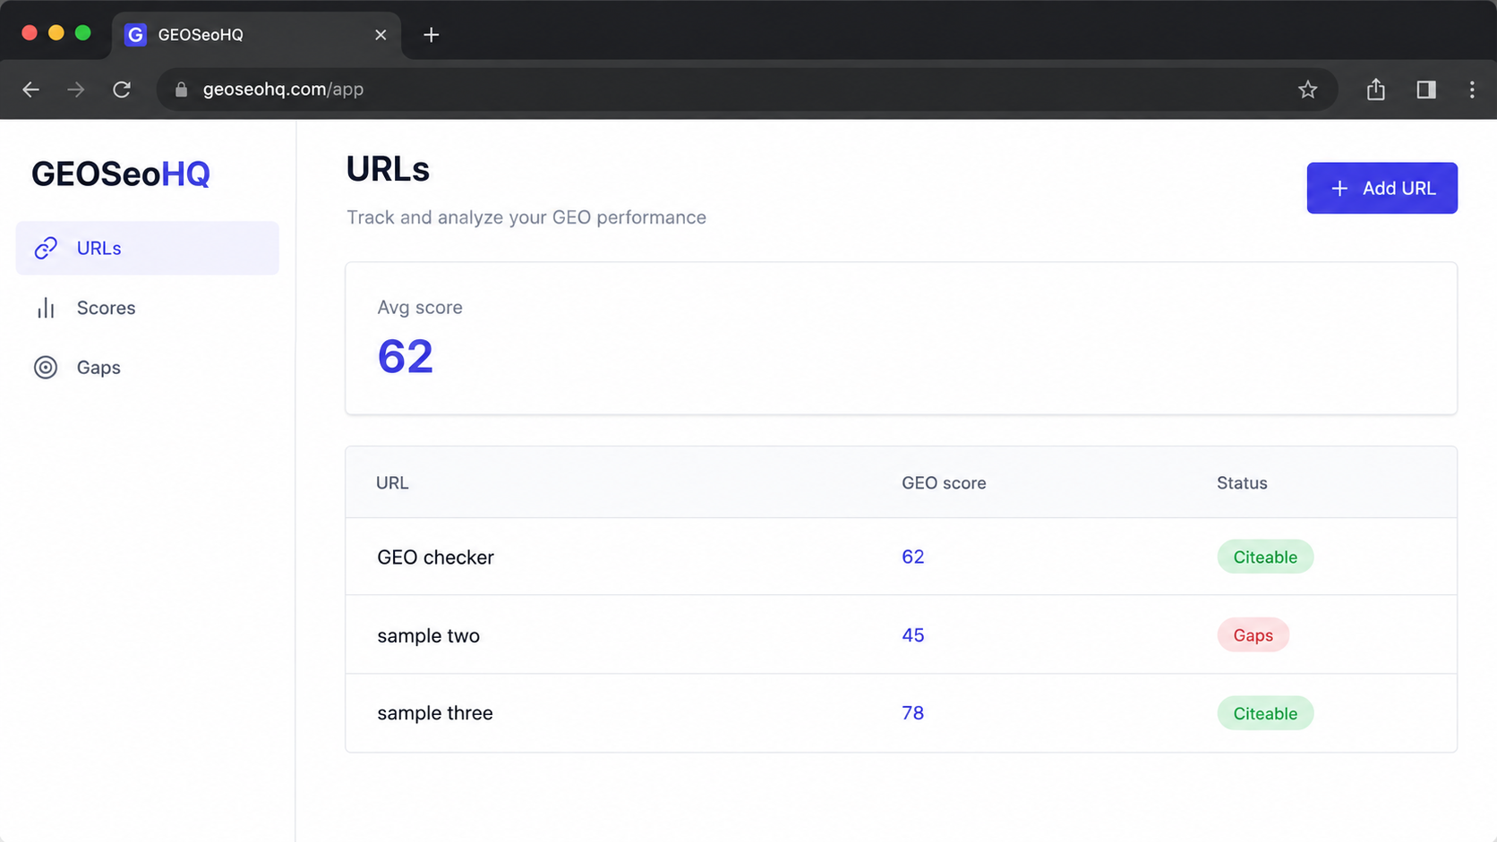Open the sample two row

[901, 634]
